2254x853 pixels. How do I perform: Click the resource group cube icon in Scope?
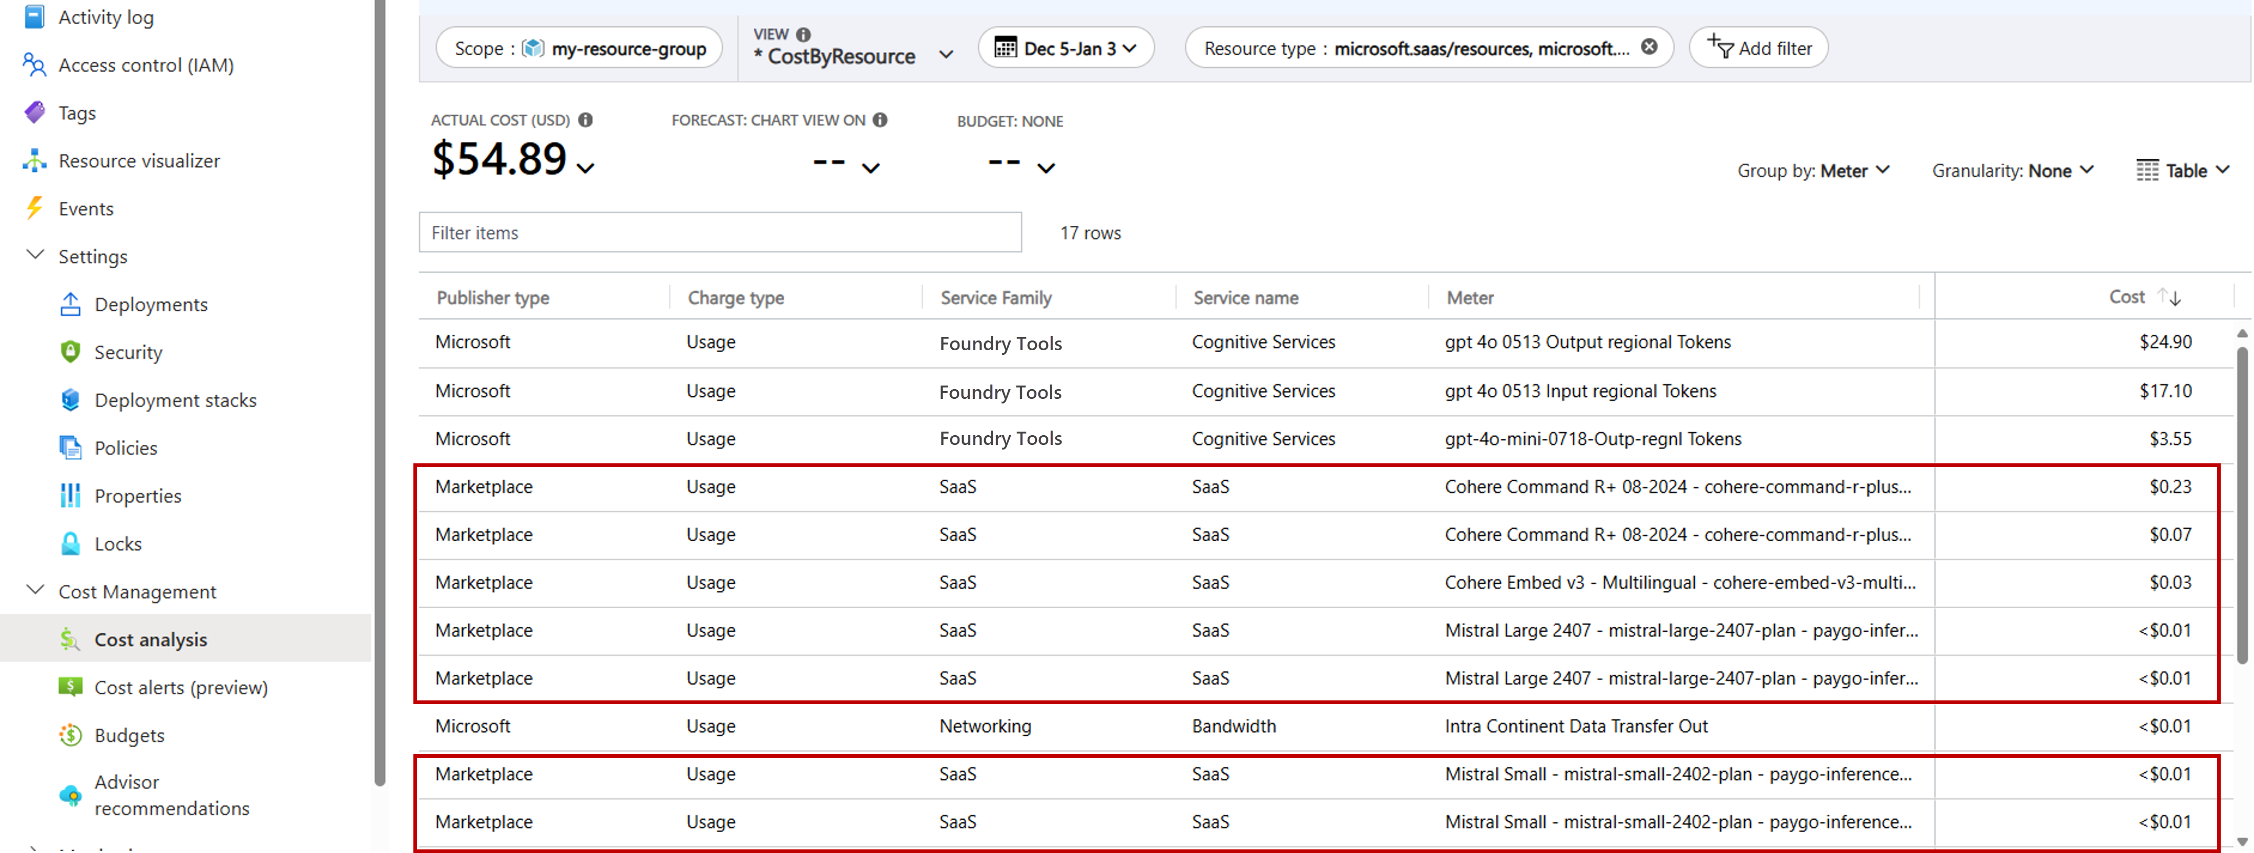[533, 48]
